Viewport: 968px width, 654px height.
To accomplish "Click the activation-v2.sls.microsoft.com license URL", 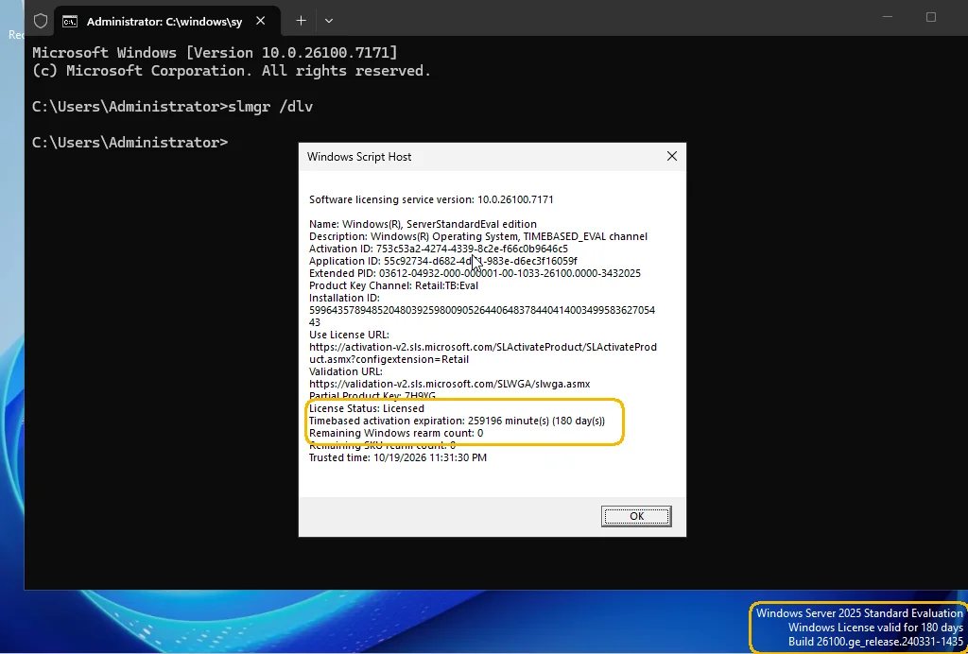I will tap(483, 353).
